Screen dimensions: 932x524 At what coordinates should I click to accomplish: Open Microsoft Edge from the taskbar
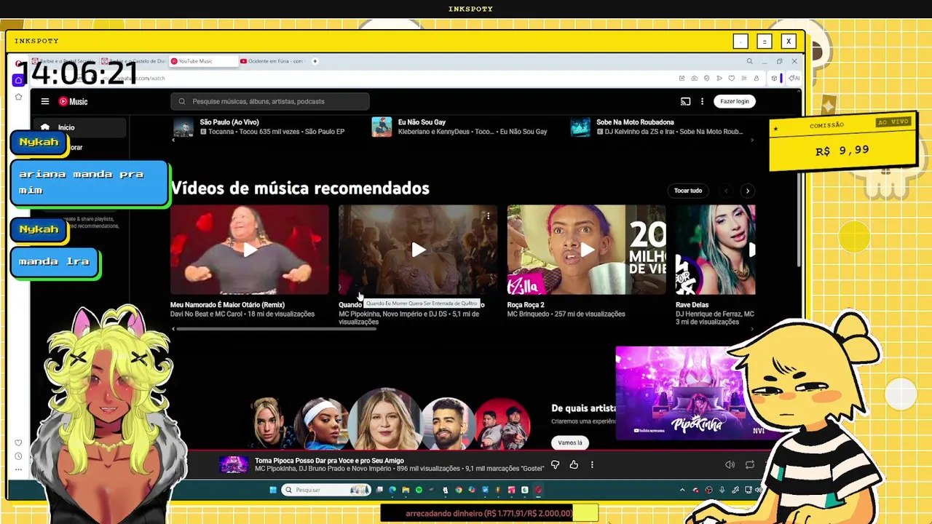coord(392,490)
